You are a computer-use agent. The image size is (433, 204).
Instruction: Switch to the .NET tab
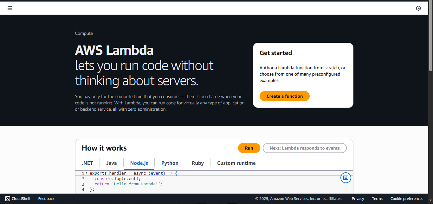[87, 163]
